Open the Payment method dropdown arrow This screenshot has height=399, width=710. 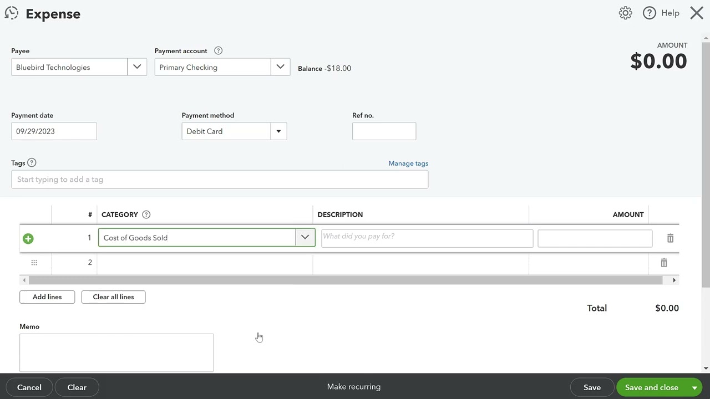278,131
